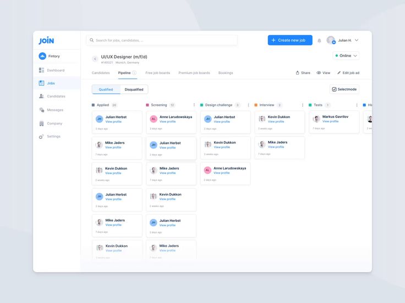Open Settings in the sidebar
405x303 pixels.
tap(50, 136)
